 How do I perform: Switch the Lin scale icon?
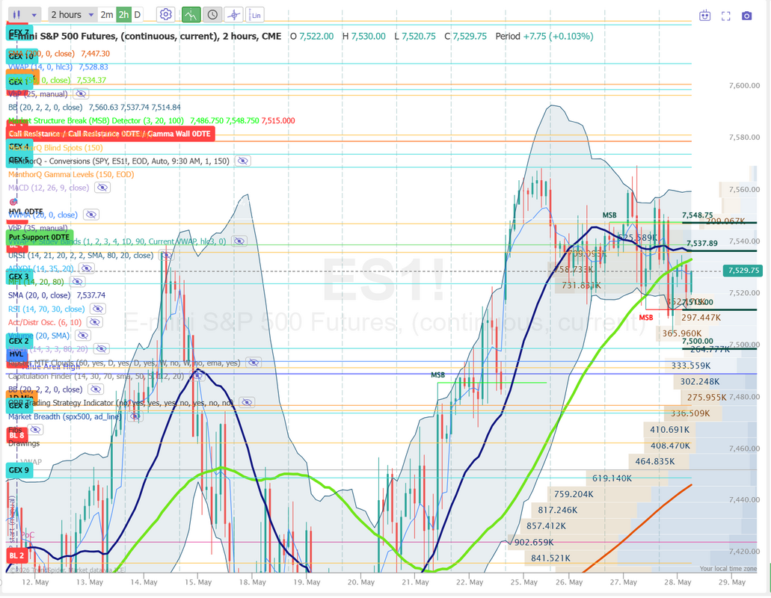point(255,15)
